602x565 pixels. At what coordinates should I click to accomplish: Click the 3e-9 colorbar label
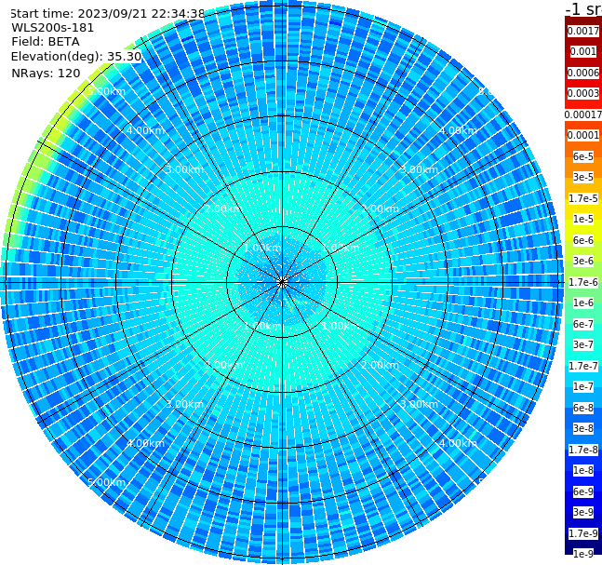tap(583, 512)
